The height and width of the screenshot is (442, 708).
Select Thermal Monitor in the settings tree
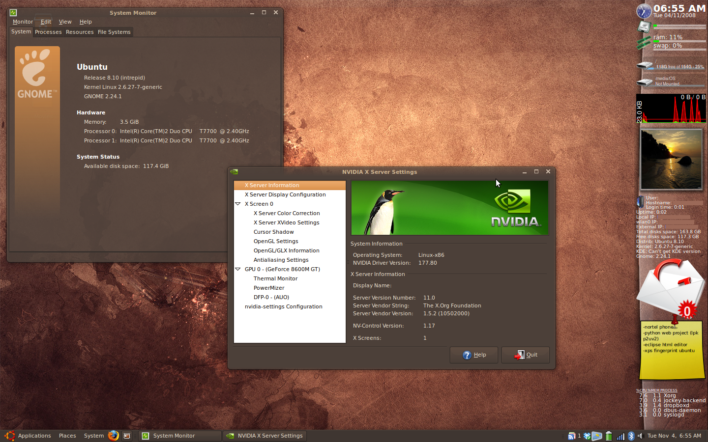(275, 278)
